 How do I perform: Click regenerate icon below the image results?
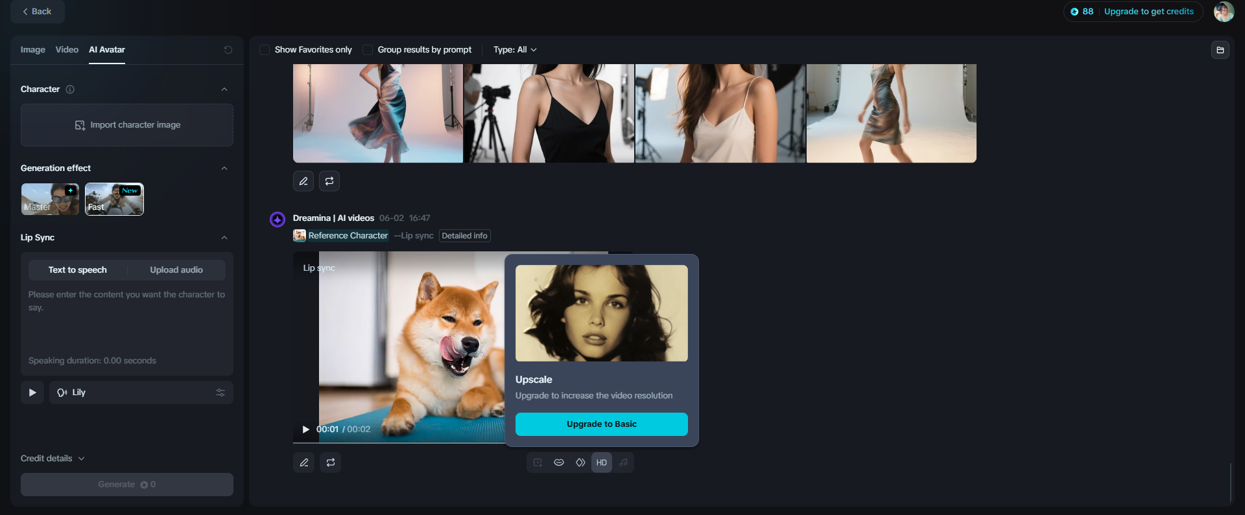[x=329, y=181]
